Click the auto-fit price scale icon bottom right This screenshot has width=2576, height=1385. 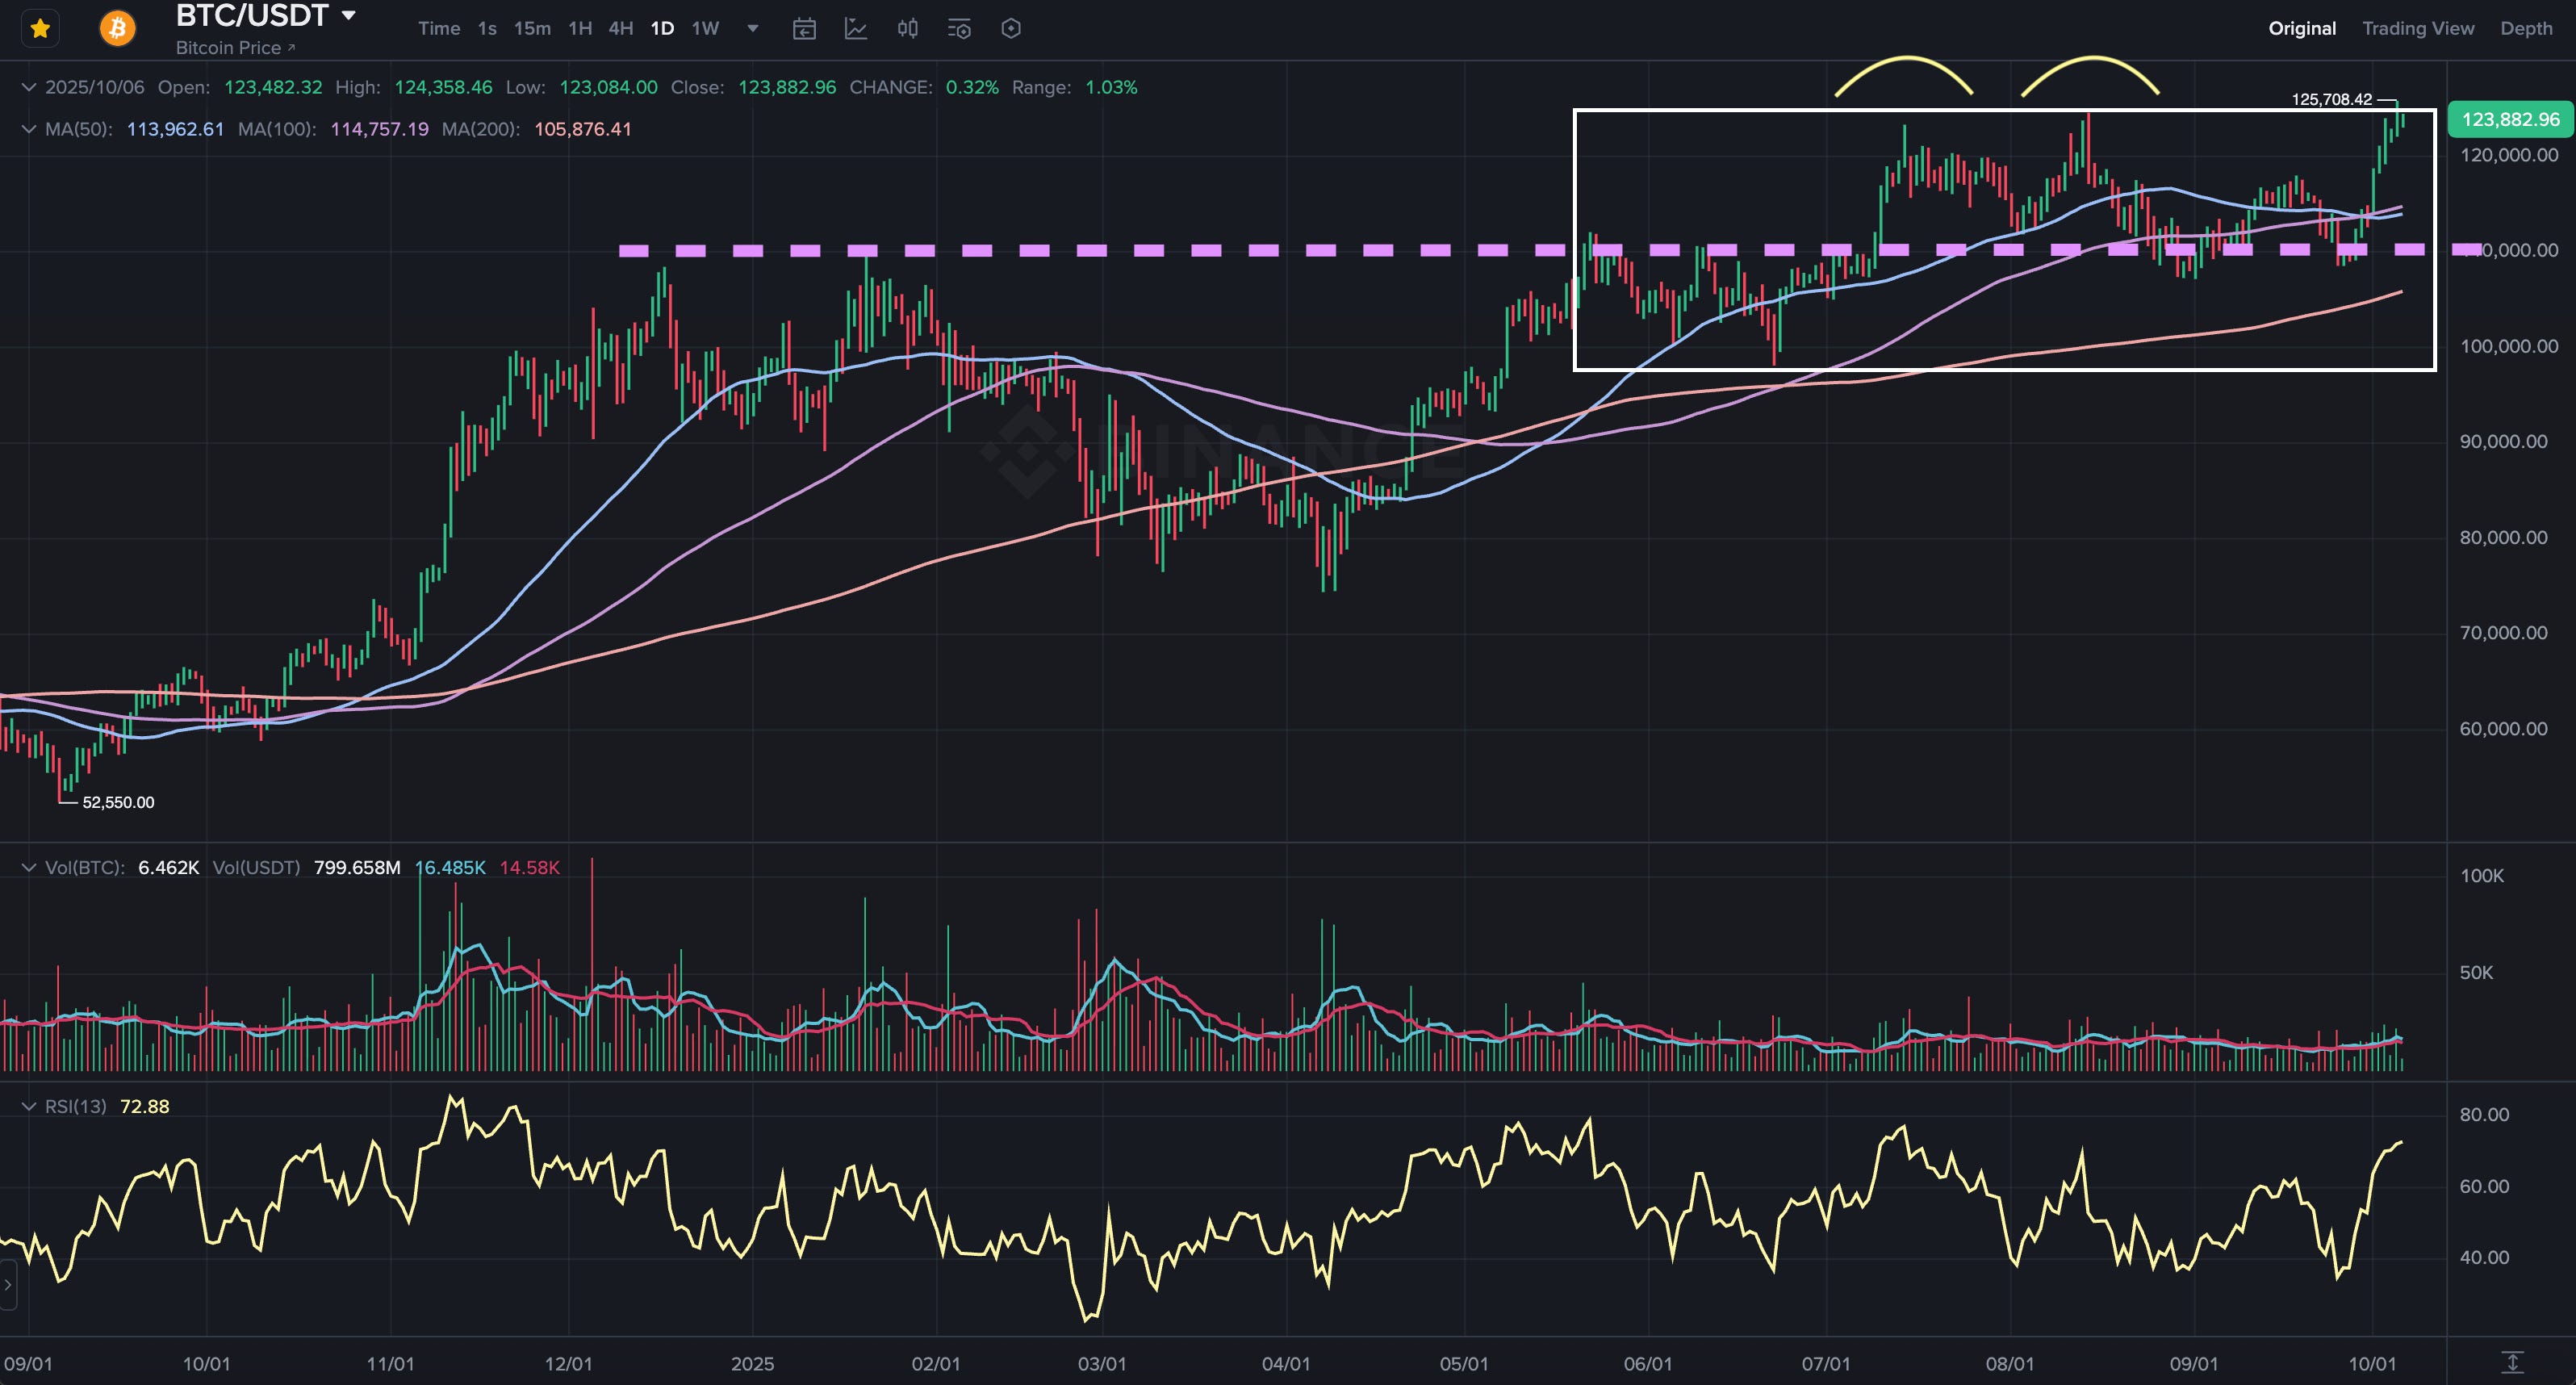[x=2512, y=1362]
